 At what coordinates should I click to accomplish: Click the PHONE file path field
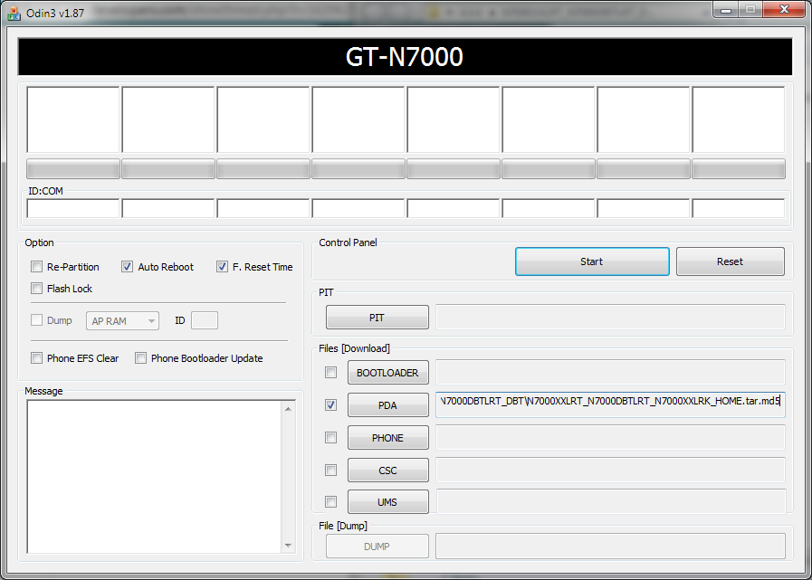(610, 438)
